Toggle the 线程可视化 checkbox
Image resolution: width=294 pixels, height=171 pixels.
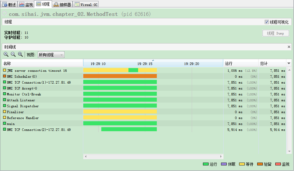tap(267, 22)
